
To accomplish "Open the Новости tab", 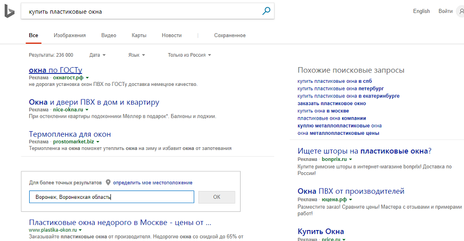I will (171, 35).
